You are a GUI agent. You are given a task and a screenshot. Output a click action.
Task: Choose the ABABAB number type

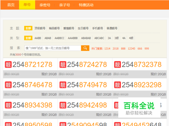86,38
